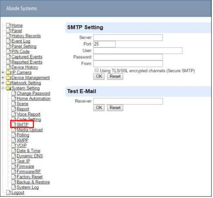
Task: Click Reset under Test E-Mail
Action: [115, 108]
